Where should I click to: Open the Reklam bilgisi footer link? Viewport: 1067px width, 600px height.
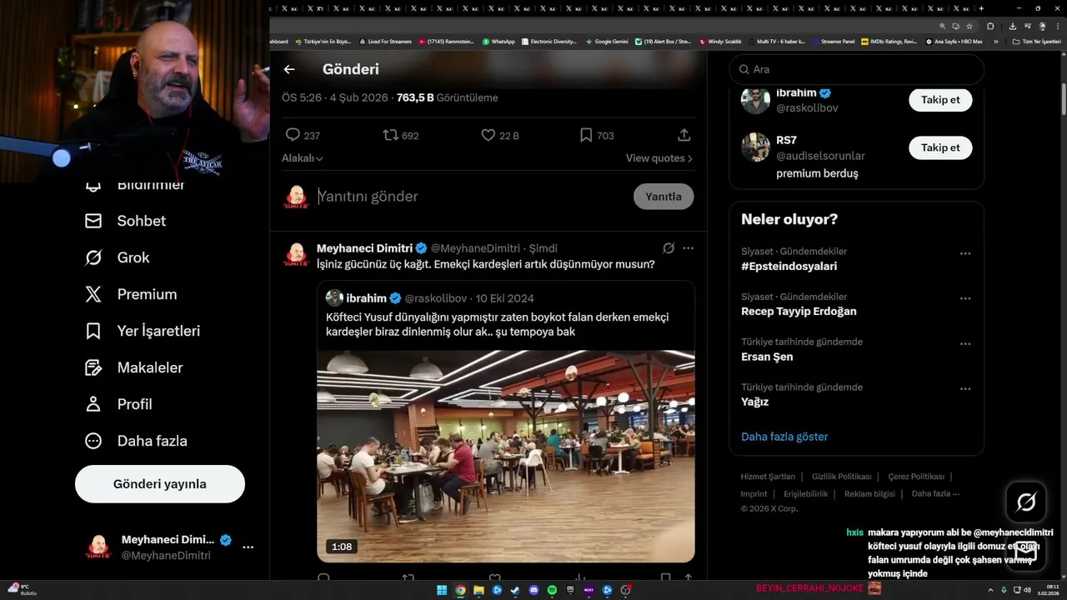pyautogui.click(x=869, y=493)
